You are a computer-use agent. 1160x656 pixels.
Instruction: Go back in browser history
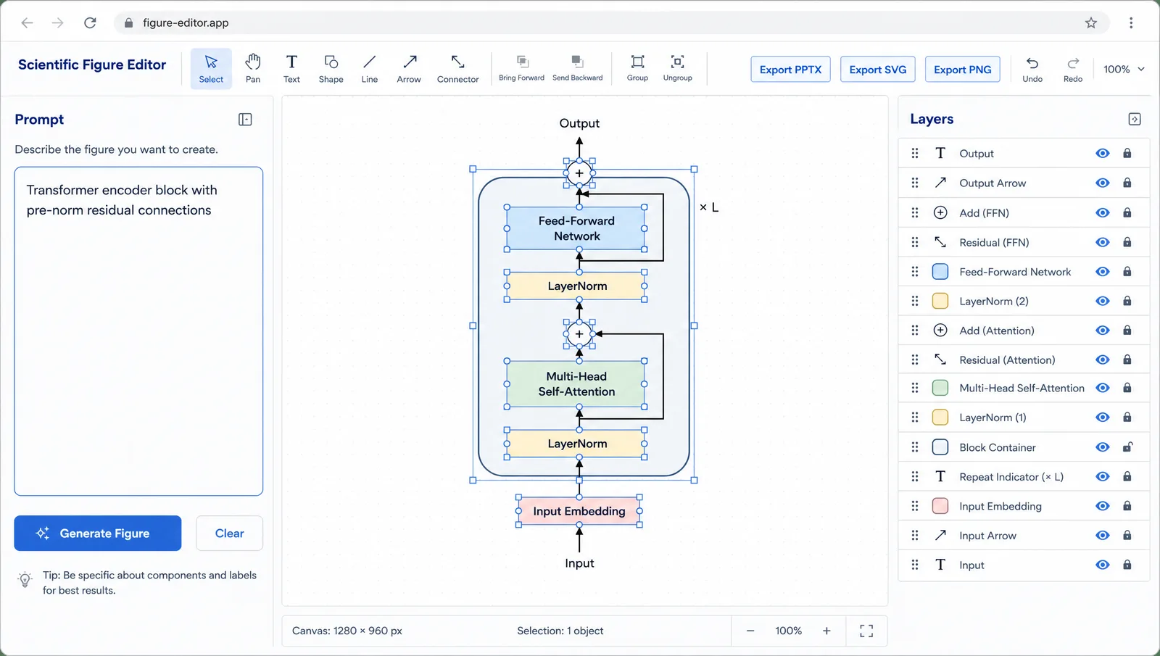click(x=27, y=22)
